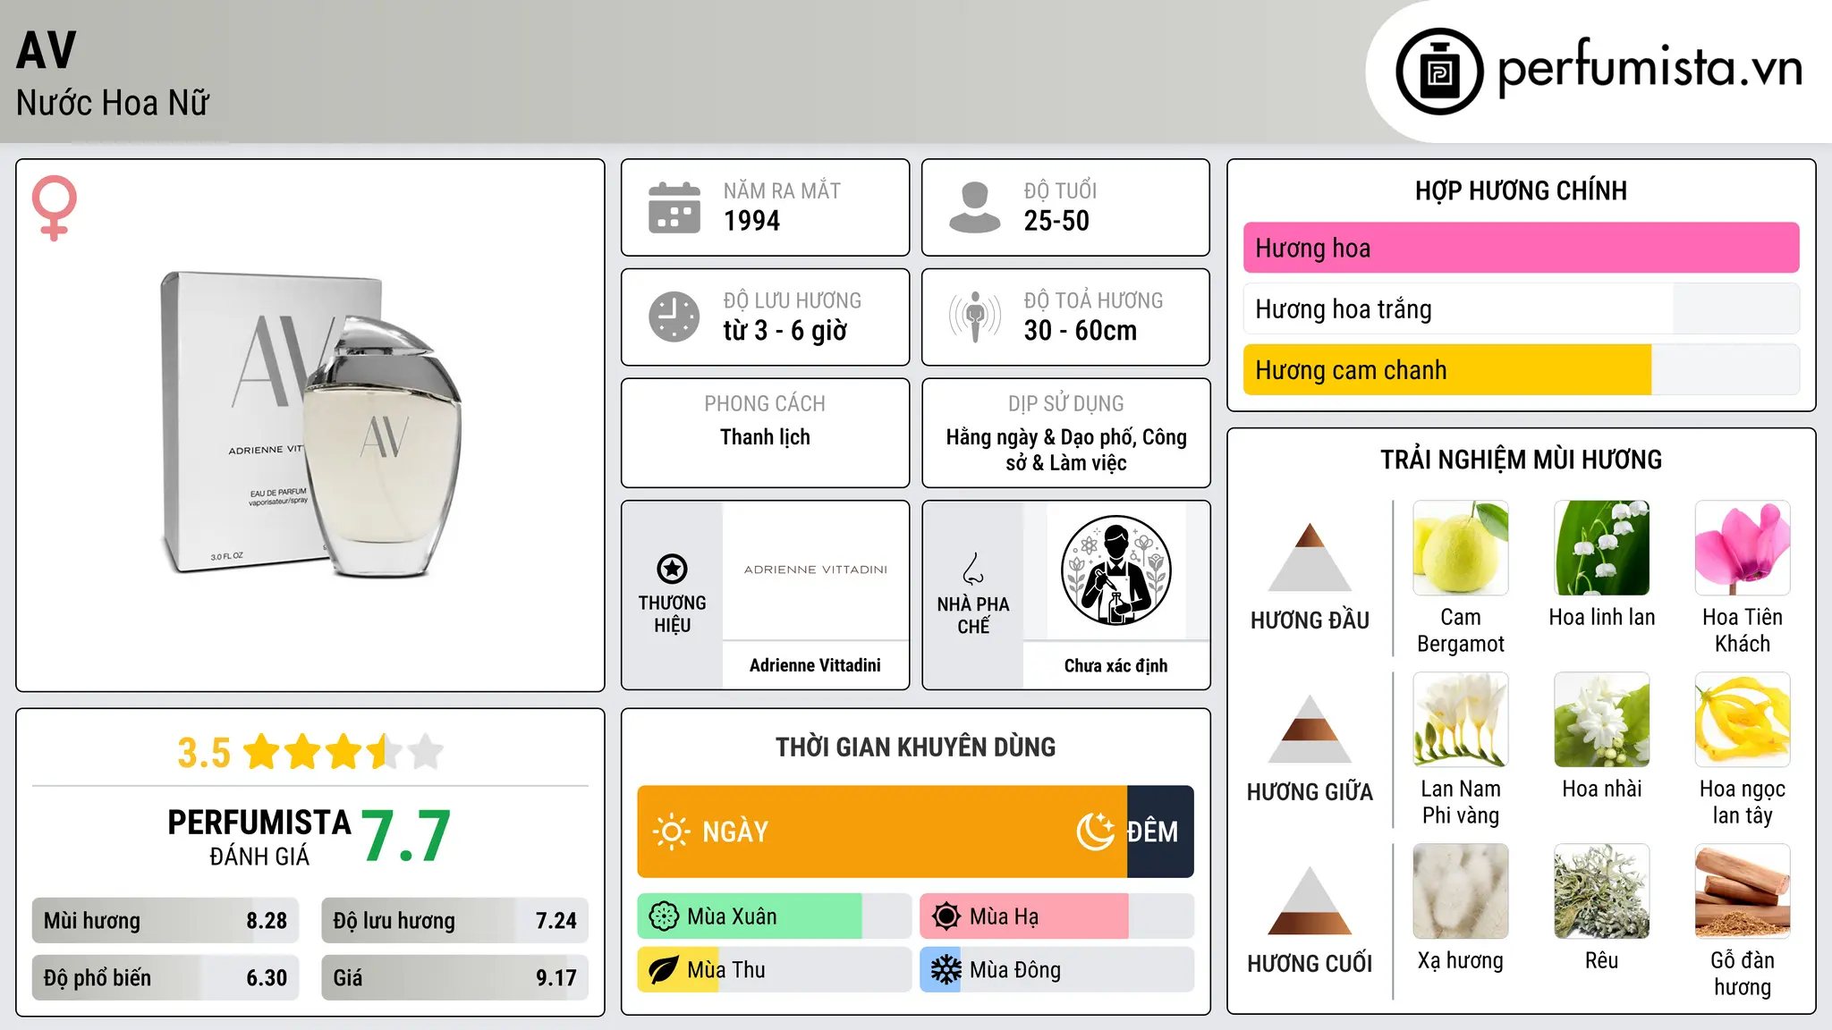Click the leaf icon for Mùa Thu
This screenshot has height=1030, width=1832.
pos(664,970)
